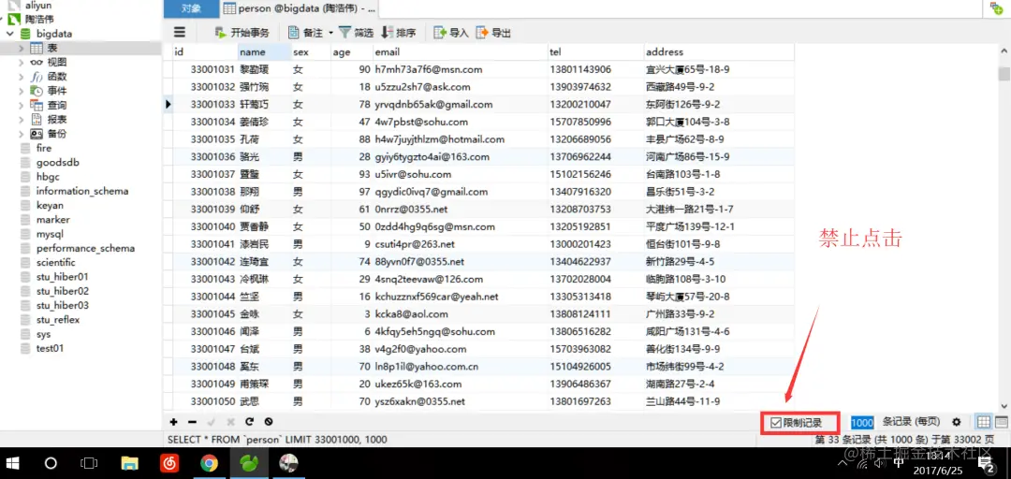The width and height of the screenshot is (1011, 479).
Task: Apply changes with the checkmark icon
Action: click(x=212, y=422)
